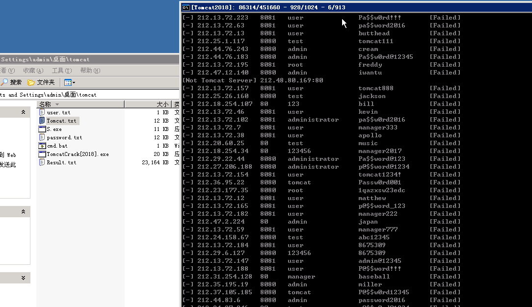Viewport: 532px width, 307px height.
Task: Select the S.exe file name
Action: pyautogui.click(x=54, y=129)
